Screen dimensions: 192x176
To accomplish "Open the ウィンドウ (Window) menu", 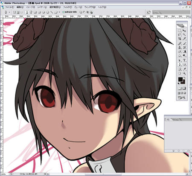I will pos(90,7).
